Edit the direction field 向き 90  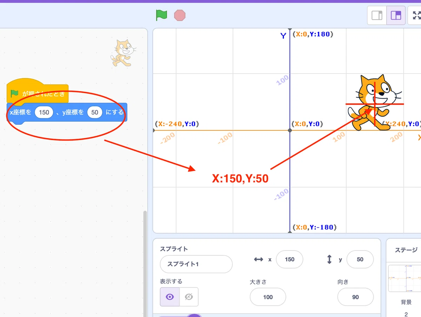[355, 297]
